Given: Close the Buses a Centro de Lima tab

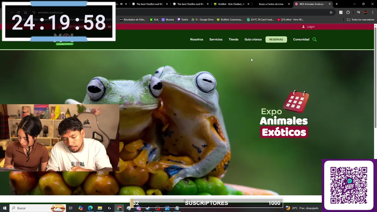Looking at the screenshot, I should [289, 4].
